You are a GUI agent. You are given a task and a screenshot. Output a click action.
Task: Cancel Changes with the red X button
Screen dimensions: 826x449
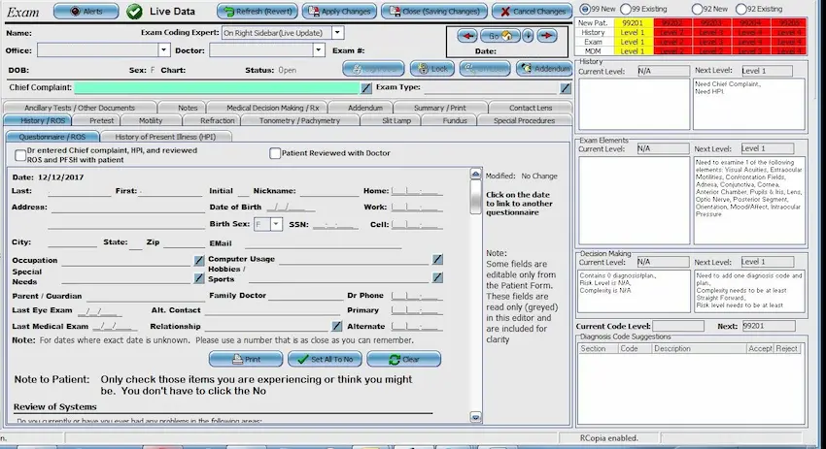[x=533, y=11]
